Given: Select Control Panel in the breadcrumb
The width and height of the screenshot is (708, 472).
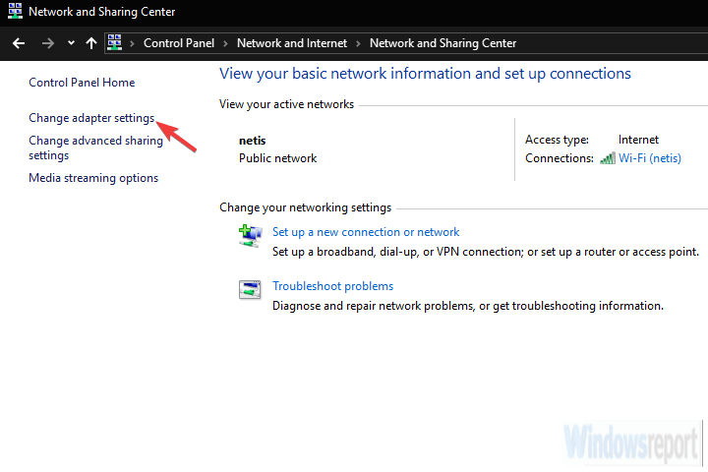Looking at the screenshot, I should pos(179,43).
